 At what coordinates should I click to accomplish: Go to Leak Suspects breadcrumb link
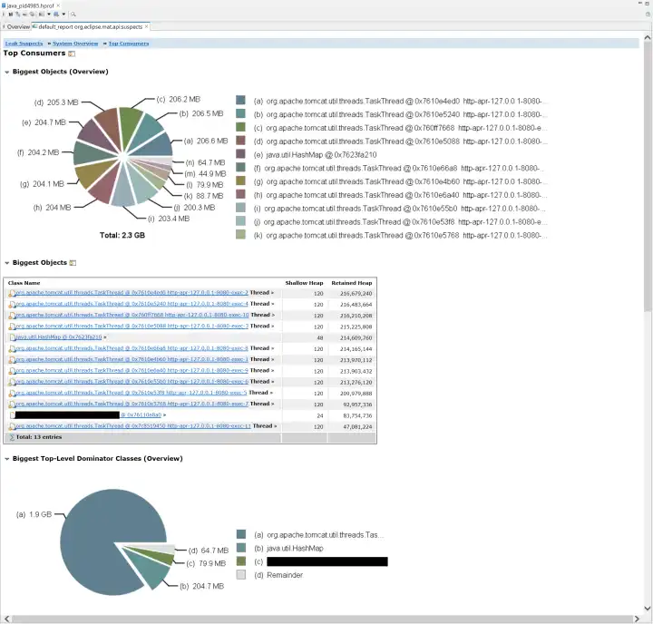[24, 44]
